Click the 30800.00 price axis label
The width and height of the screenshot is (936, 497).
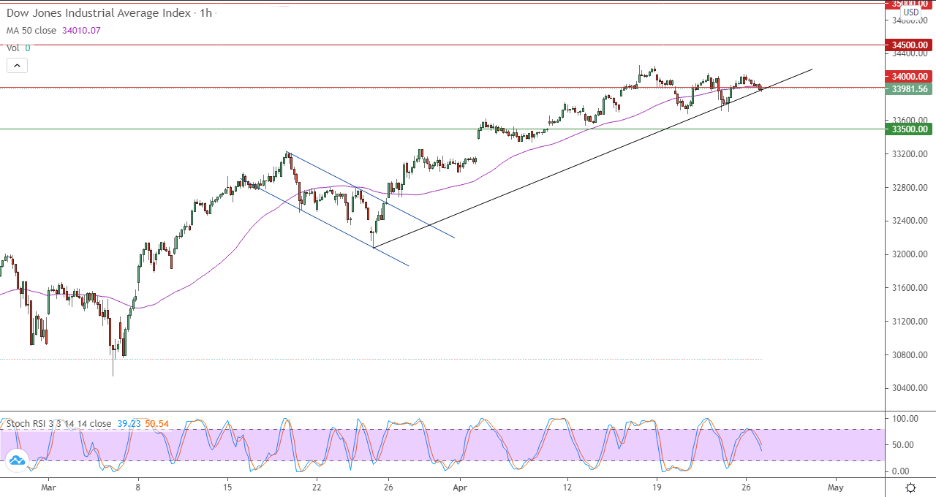tap(910, 355)
